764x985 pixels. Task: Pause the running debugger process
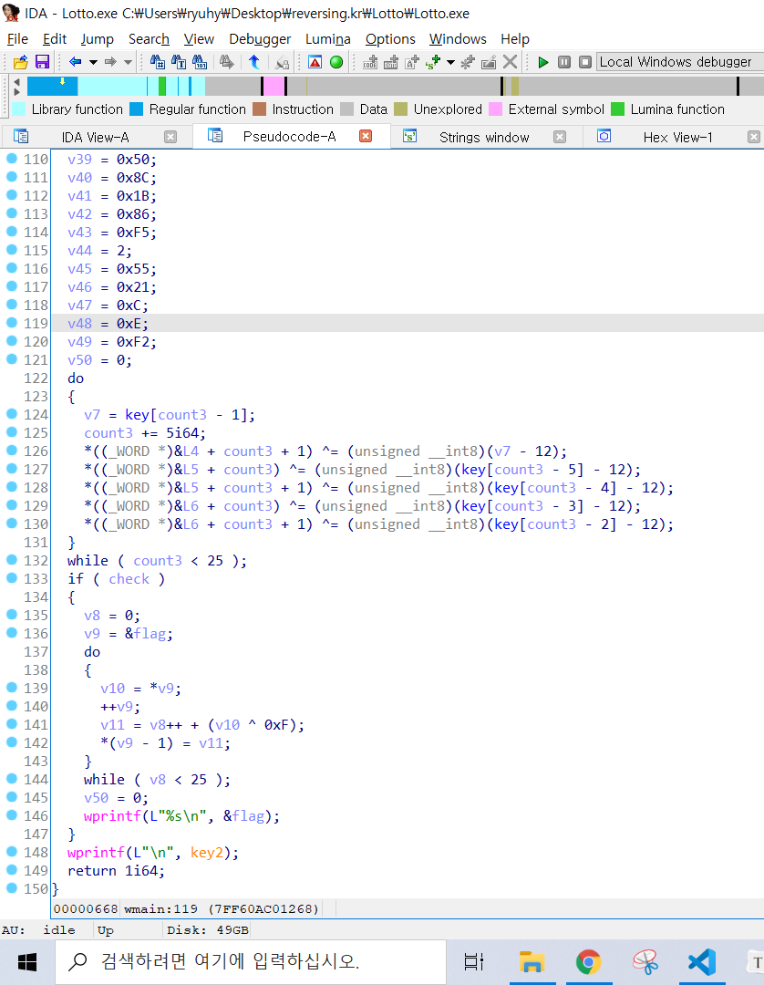564,63
